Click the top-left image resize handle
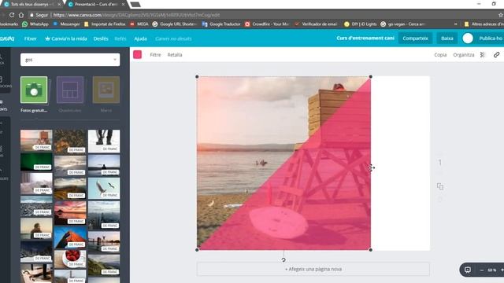The height and width of the screenshot is (283, 504). pyautogui.click(x=197, y=77)
